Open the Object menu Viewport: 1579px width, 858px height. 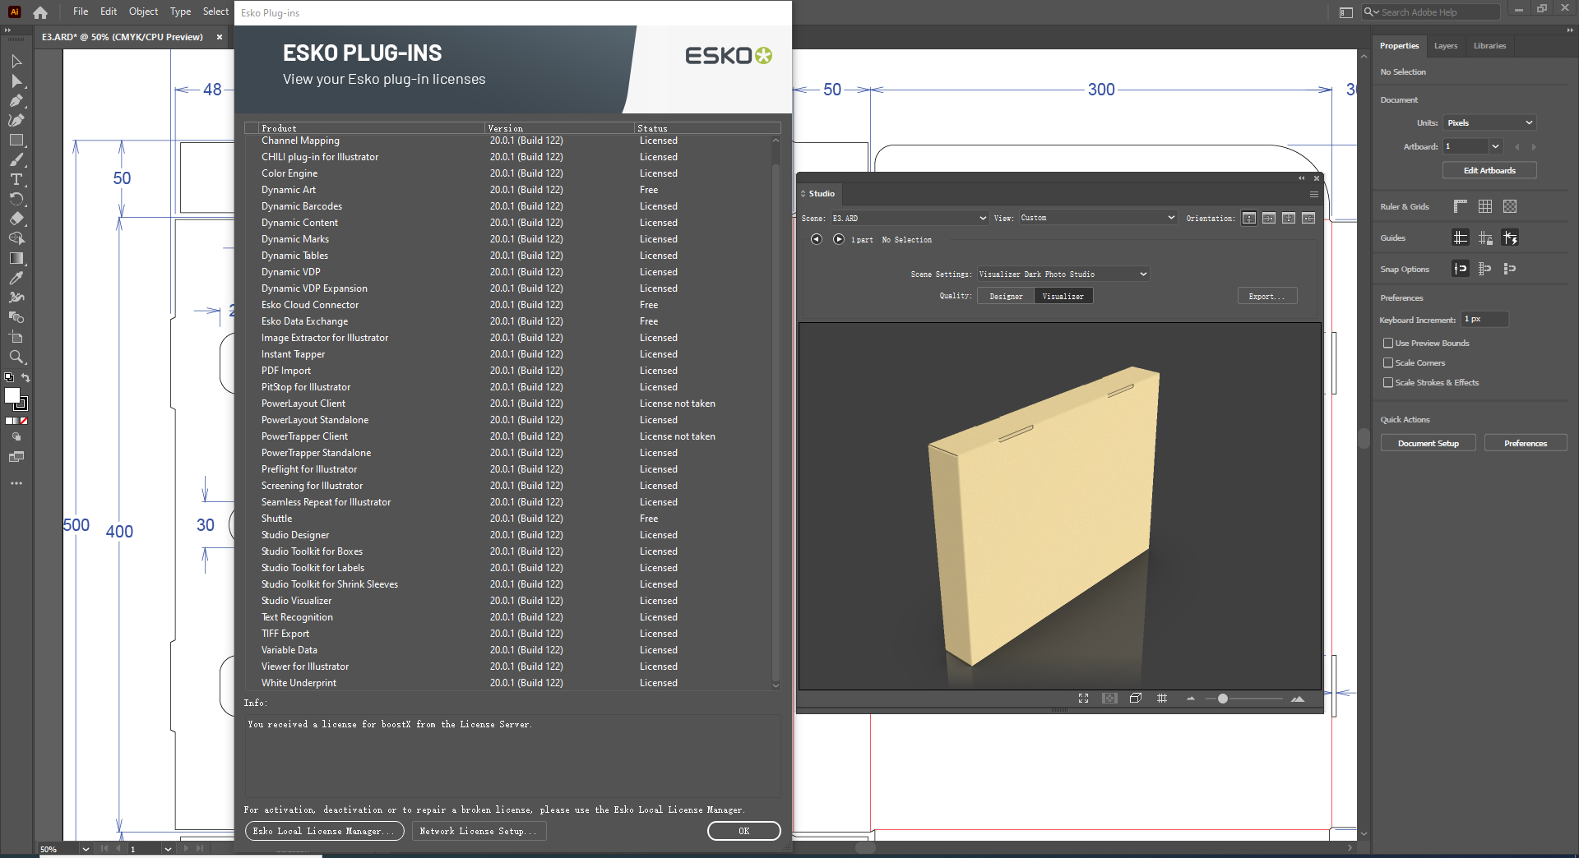coord(143,12)
